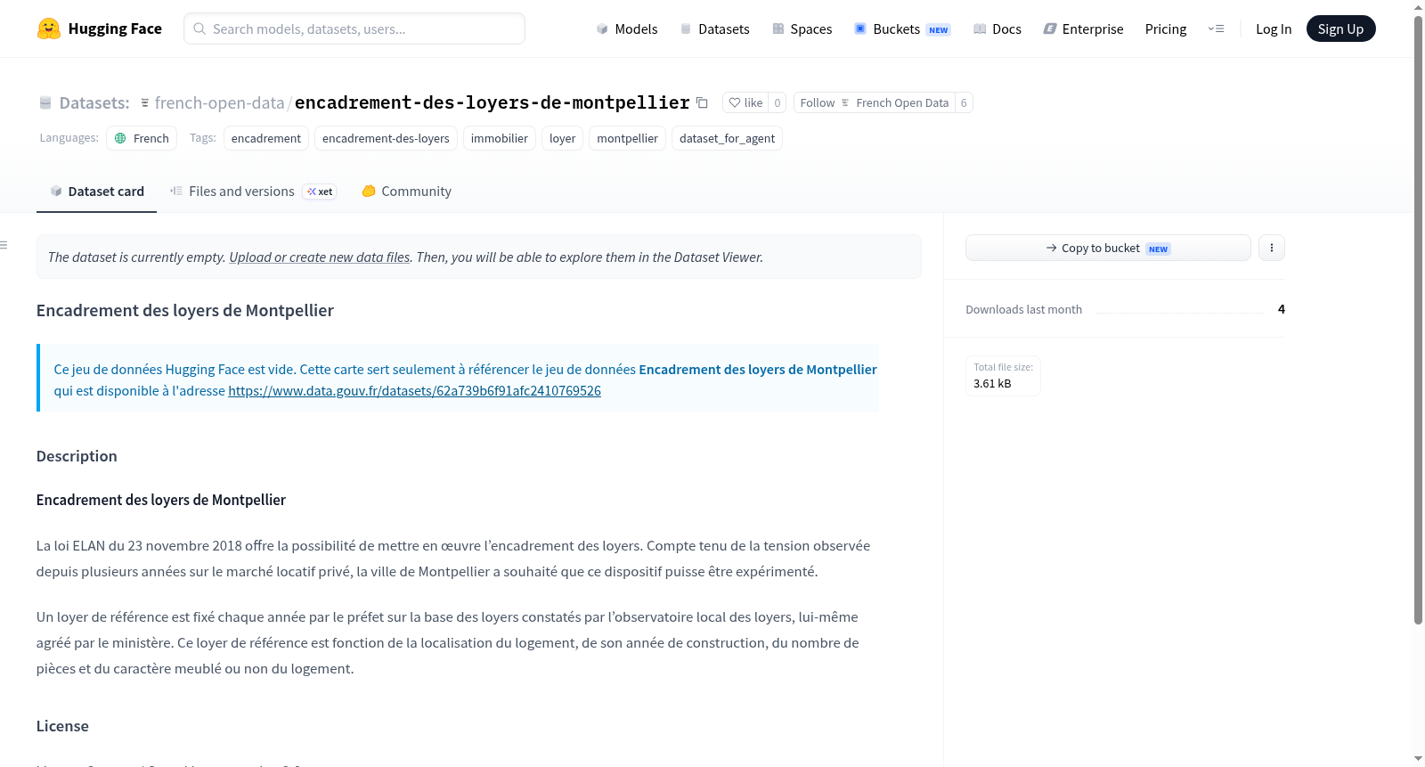Image resolution: width=1425 pixels, height=767 pixels.
Task: Click the bold Encadrement des loyers de Montpellier text in the blue note
Action: (x=758, y=370)
